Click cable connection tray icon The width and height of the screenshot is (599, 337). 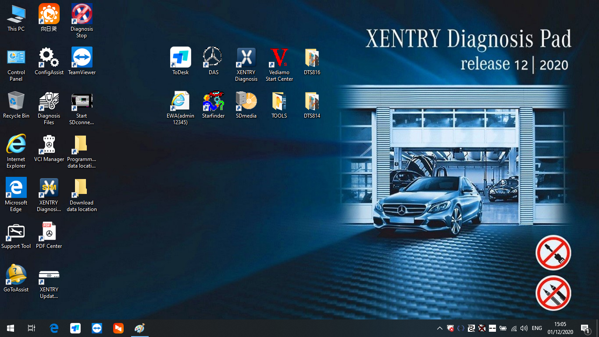tap(471, 328)
